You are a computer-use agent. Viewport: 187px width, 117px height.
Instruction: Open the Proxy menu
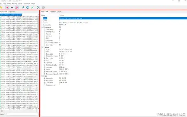pyautogui.click(x=14, y=4)
